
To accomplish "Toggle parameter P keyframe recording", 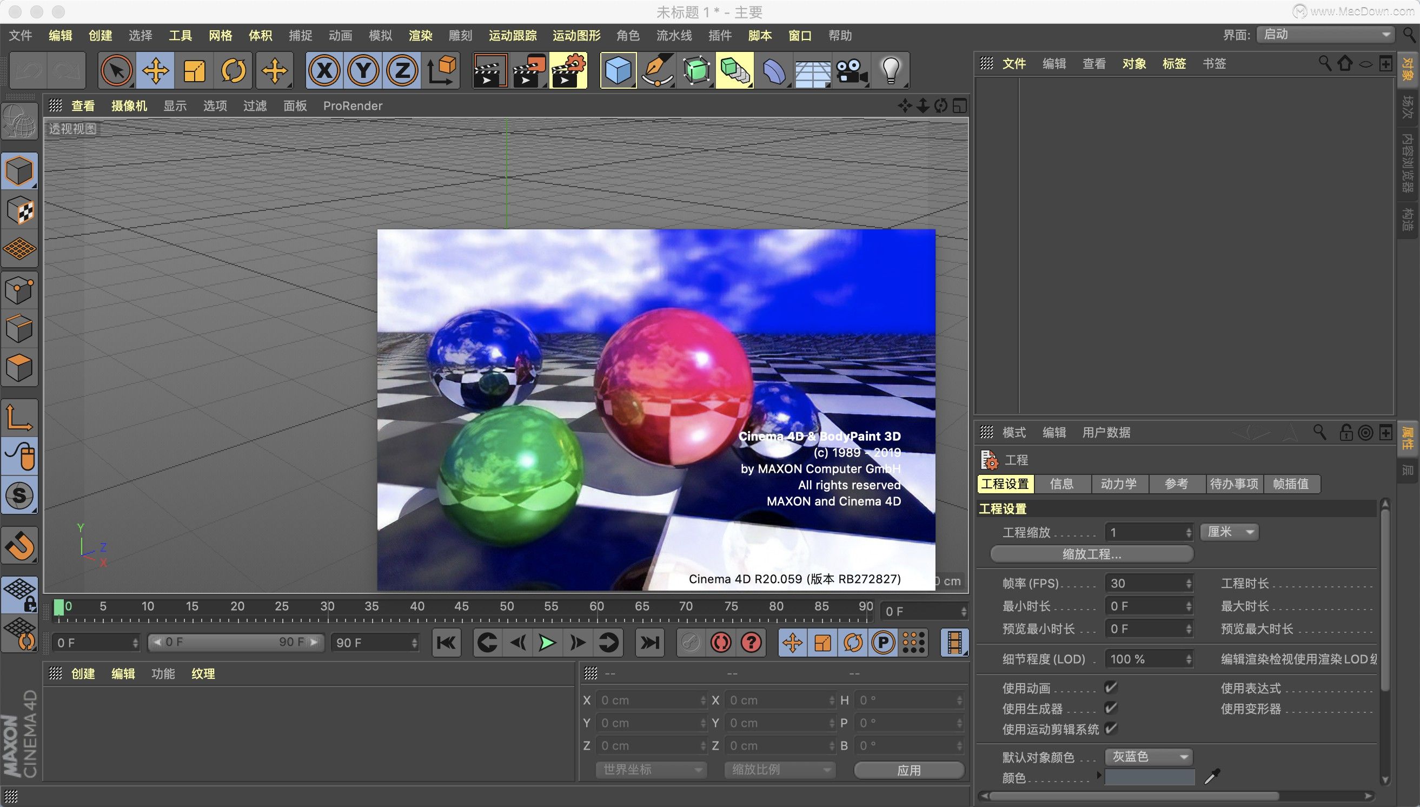I will click(882, 643).
